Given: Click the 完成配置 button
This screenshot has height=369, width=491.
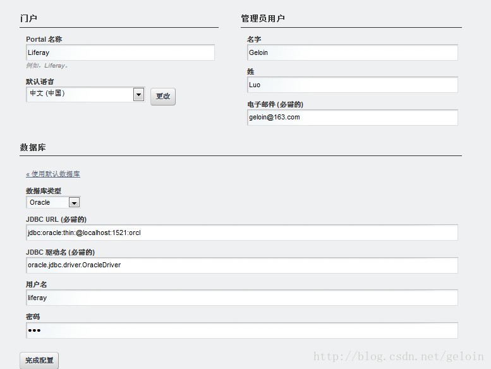Looking at the screenshot, I should pos(39,361).
